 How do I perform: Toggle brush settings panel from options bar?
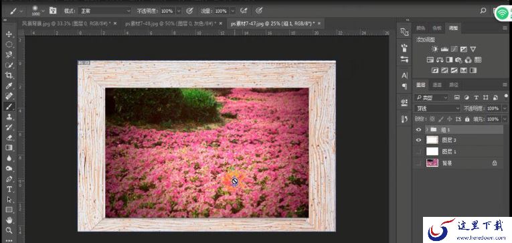pos(53,11)
